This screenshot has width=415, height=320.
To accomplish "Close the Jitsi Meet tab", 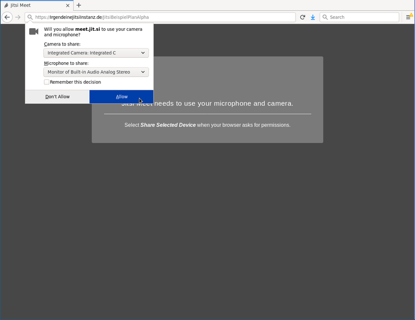I will (68, 5).
